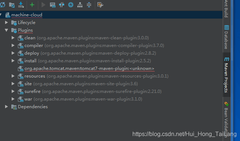Click the Run Maven Build play icon
The width and height of the screenshot is (240, 141).
pyautogui.click(x=43, y=5)
